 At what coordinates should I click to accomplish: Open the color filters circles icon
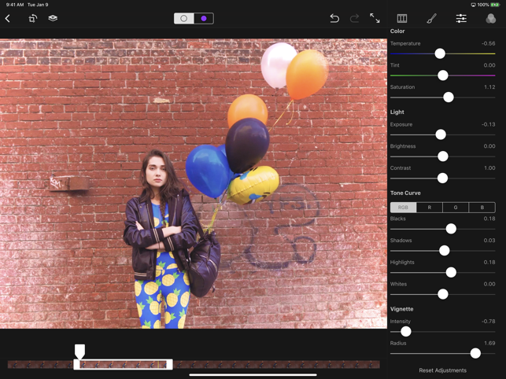tap(491, 18)
